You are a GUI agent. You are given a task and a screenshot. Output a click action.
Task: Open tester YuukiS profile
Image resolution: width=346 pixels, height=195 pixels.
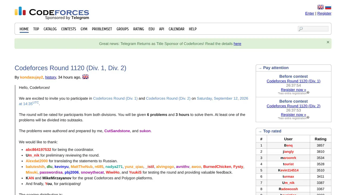135,172
